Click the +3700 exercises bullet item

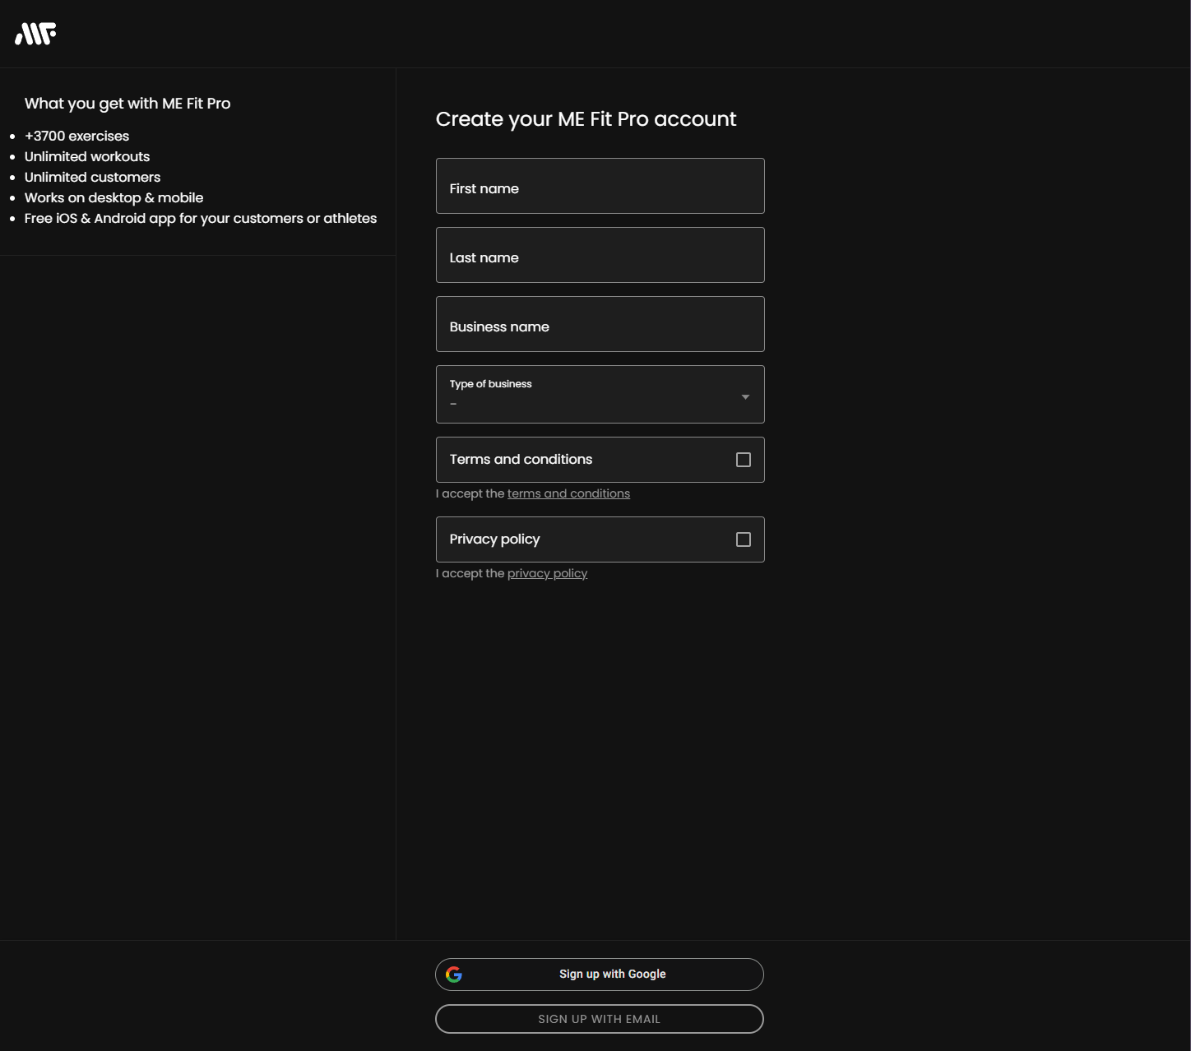[x=76, y=136]
